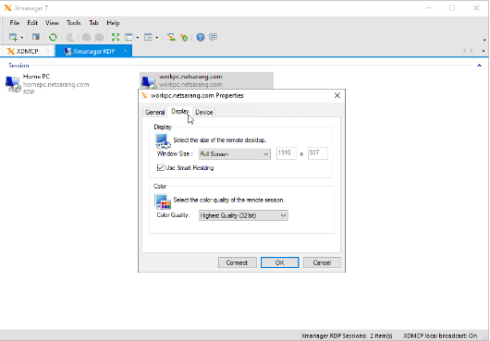The image size is (490, 341).
Task: Click the second greyed-out clipboard icon
Action: pyautogui.click(x=99, y=38)
